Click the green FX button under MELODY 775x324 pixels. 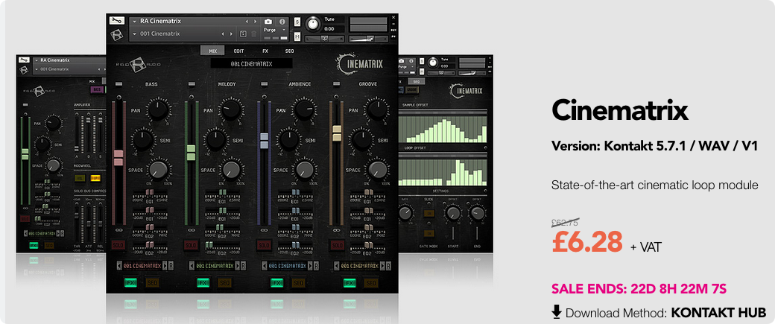click(203, 283)
